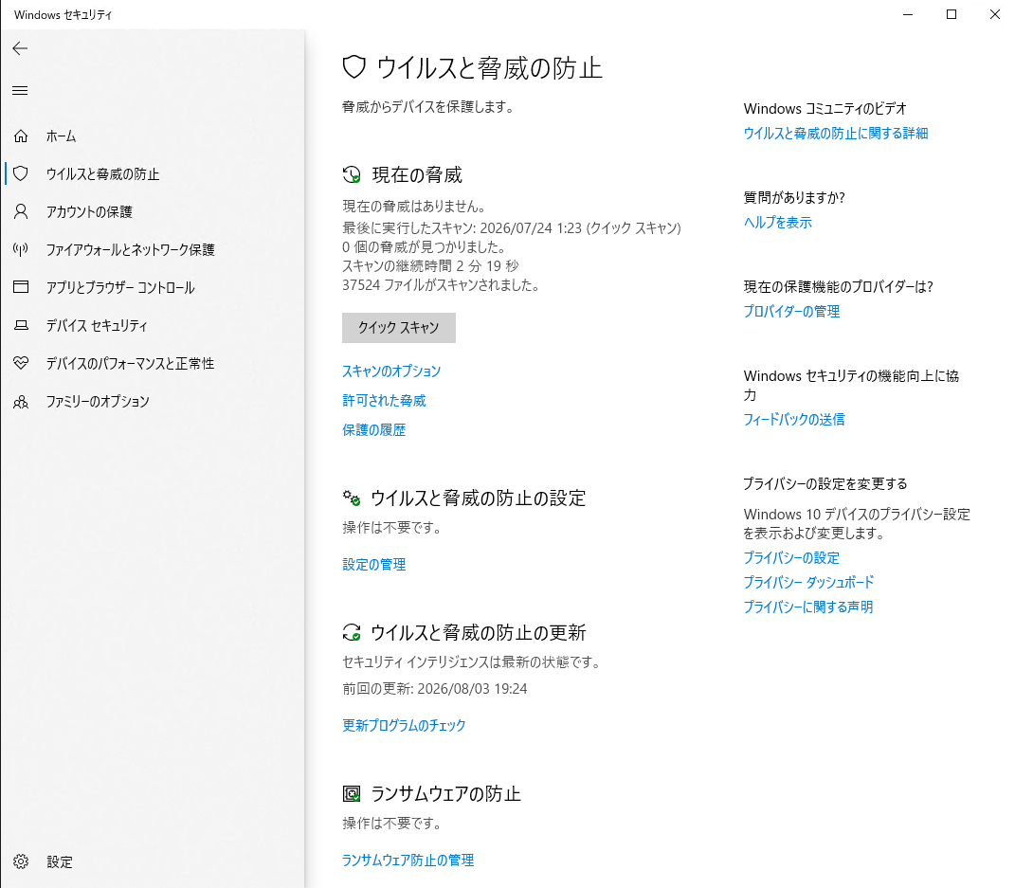
Task: Click the 質問がありますか? heading
Action: [x=795, y=197]
